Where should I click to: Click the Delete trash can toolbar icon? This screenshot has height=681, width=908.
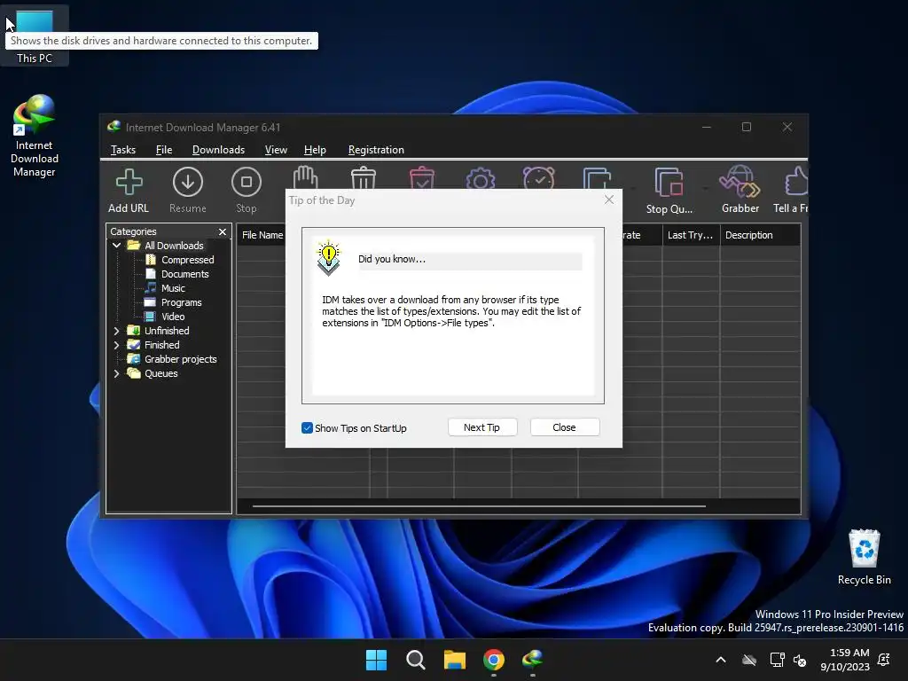coord(364,177)
